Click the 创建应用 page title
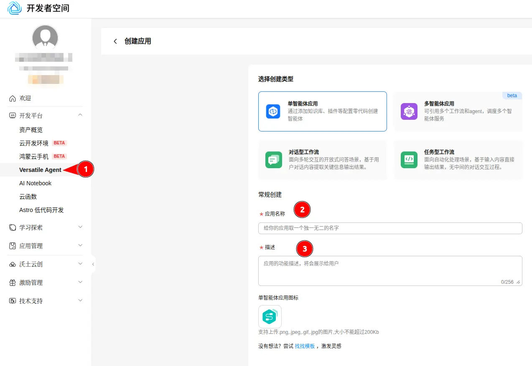The height and width of the screenshot is (366, 532). 138,41
